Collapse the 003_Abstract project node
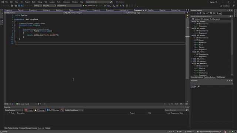Viewport: 237px width, 133px height. click(192, 35)
